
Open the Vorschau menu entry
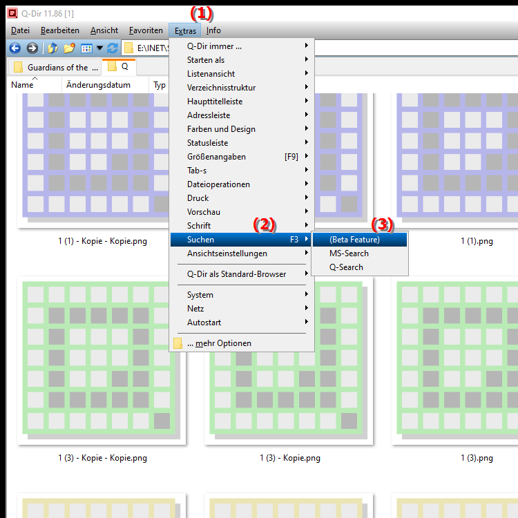coord(242,212)
